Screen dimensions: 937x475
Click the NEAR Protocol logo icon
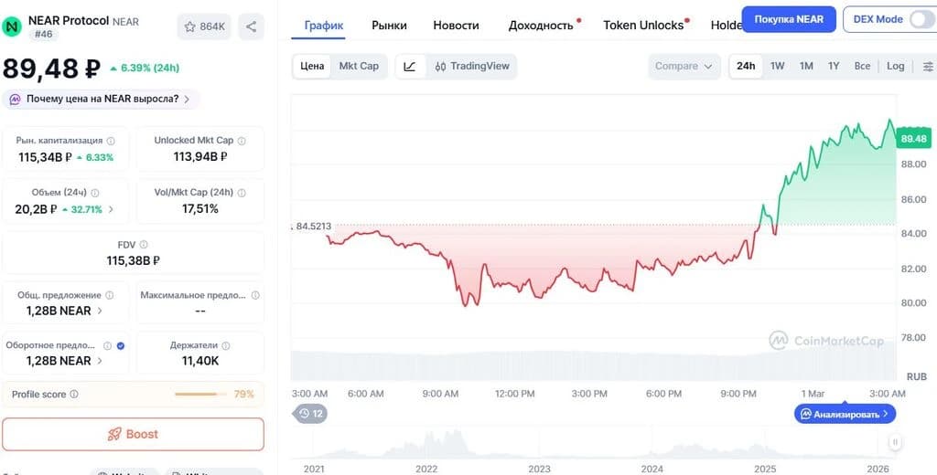12,26
